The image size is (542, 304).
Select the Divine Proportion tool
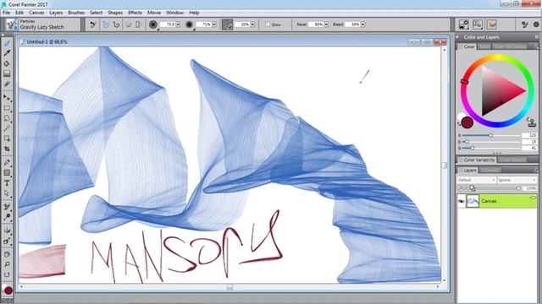click(7, 241)
